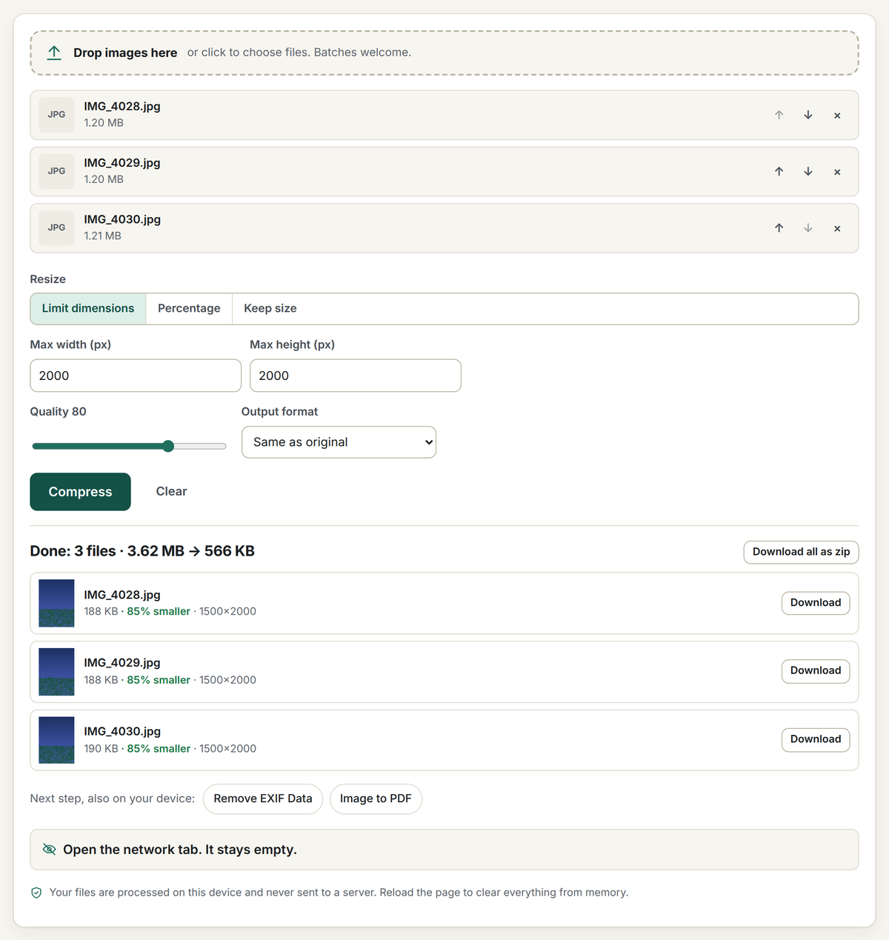
Task: Download compressed IMG_4028.jpg
Action: tap(816, 603)
